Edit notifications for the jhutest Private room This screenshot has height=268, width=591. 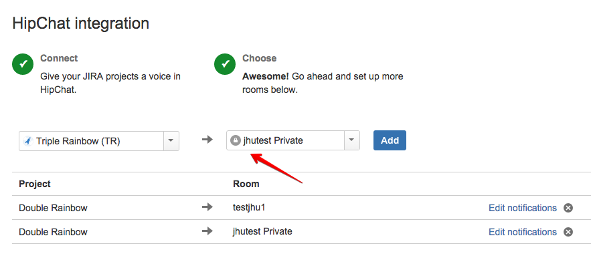[523, 232]
